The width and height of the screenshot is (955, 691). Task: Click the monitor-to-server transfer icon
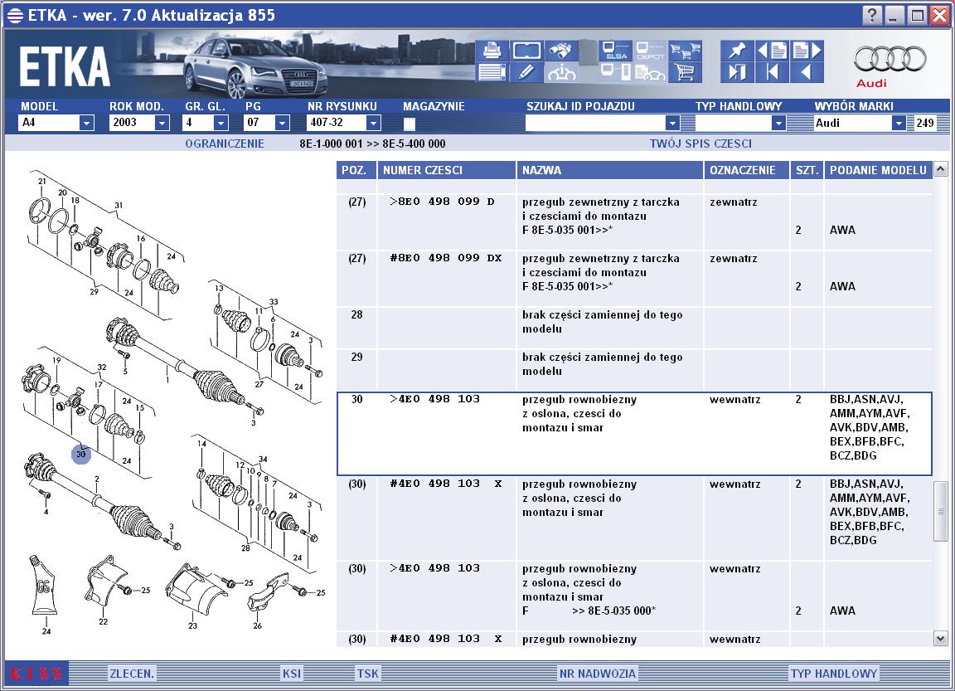point(615,72)
